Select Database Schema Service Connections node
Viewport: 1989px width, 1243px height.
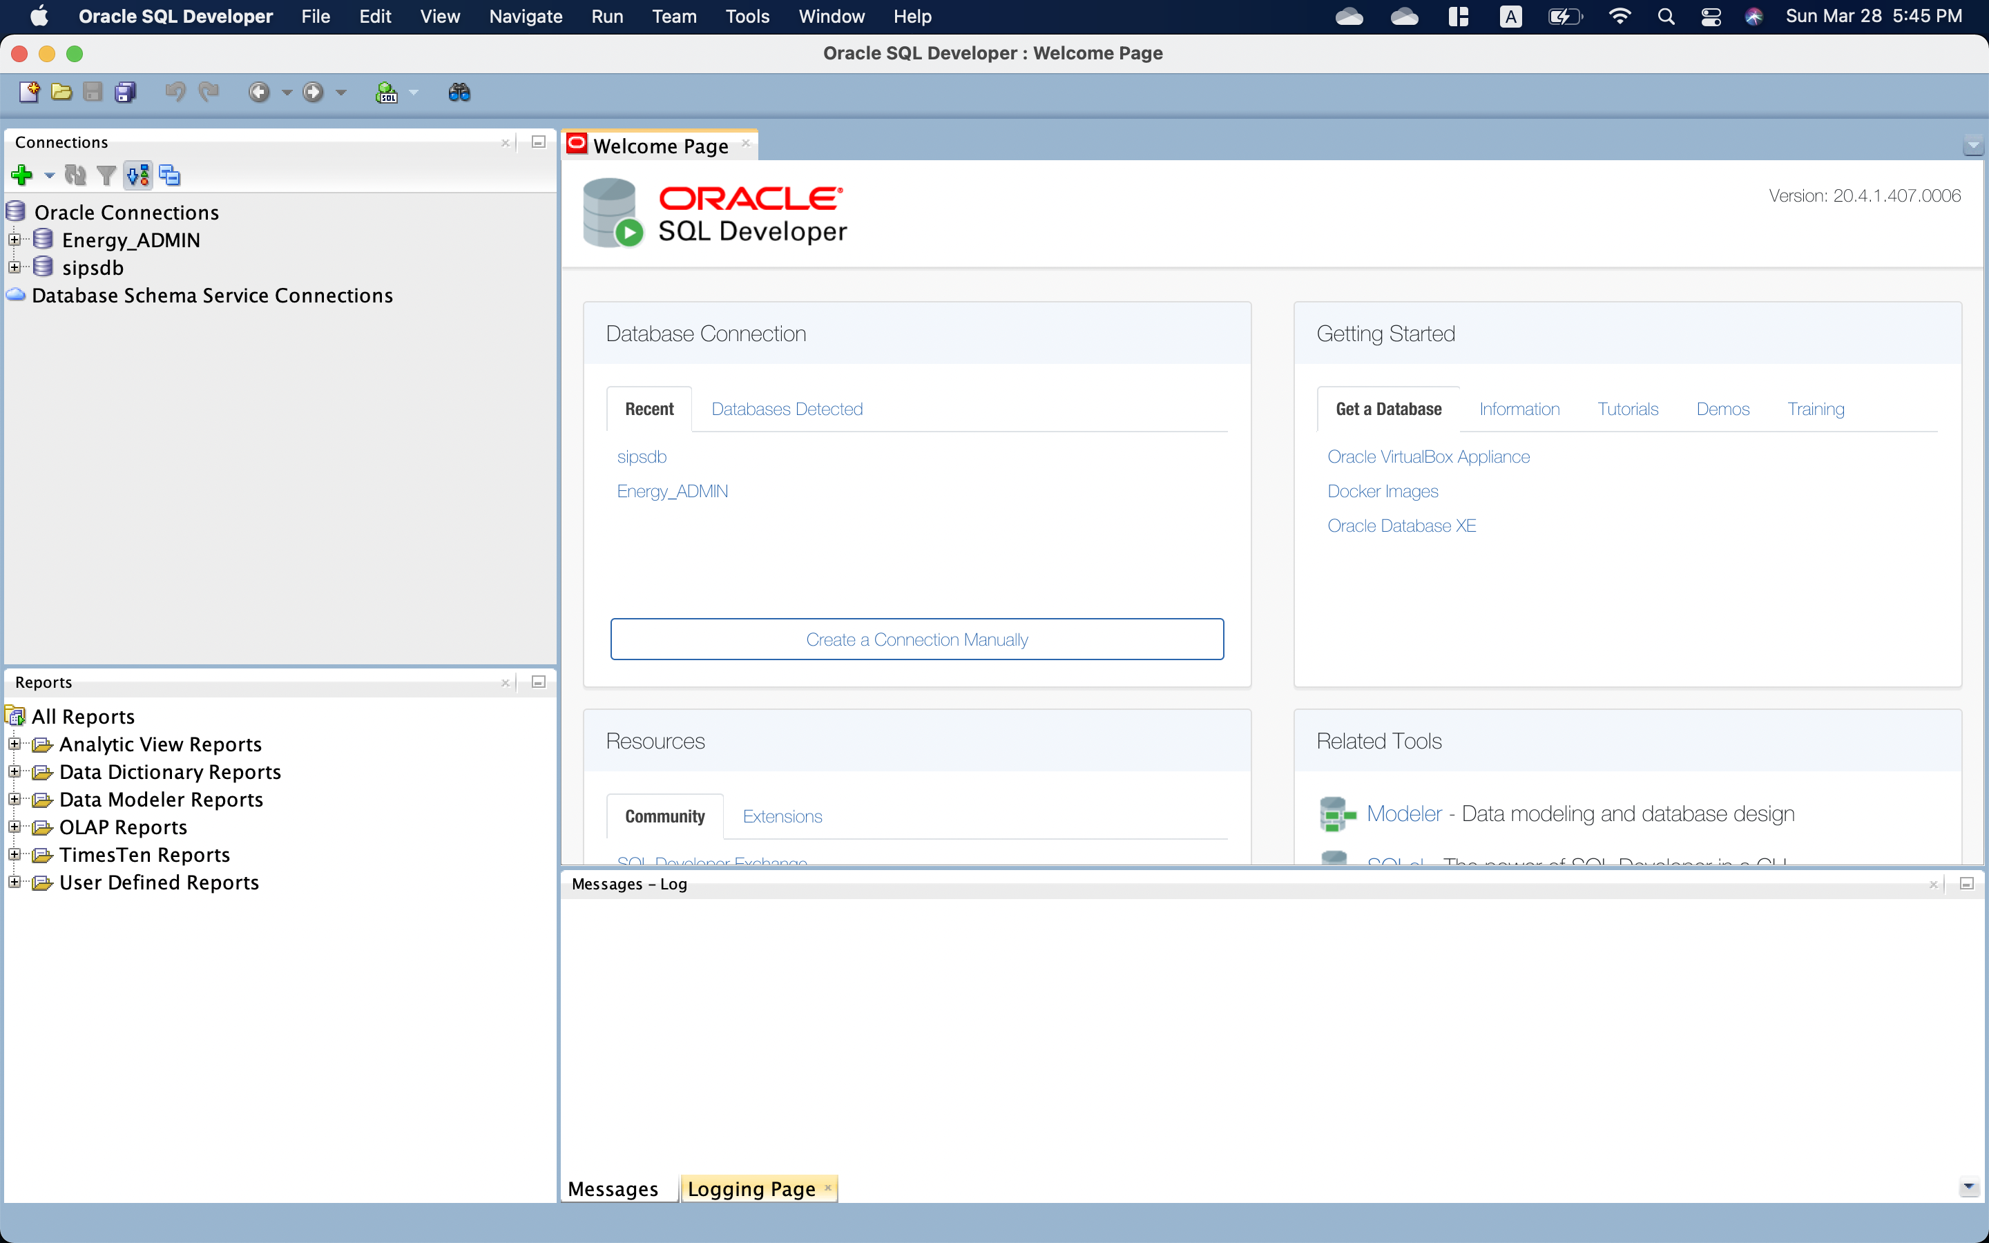pos(212,295)
